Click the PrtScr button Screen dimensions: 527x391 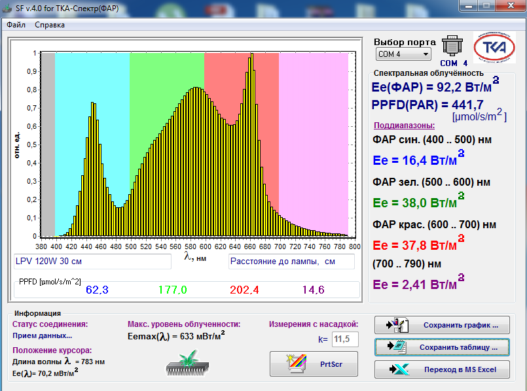[x=314, y=364]
